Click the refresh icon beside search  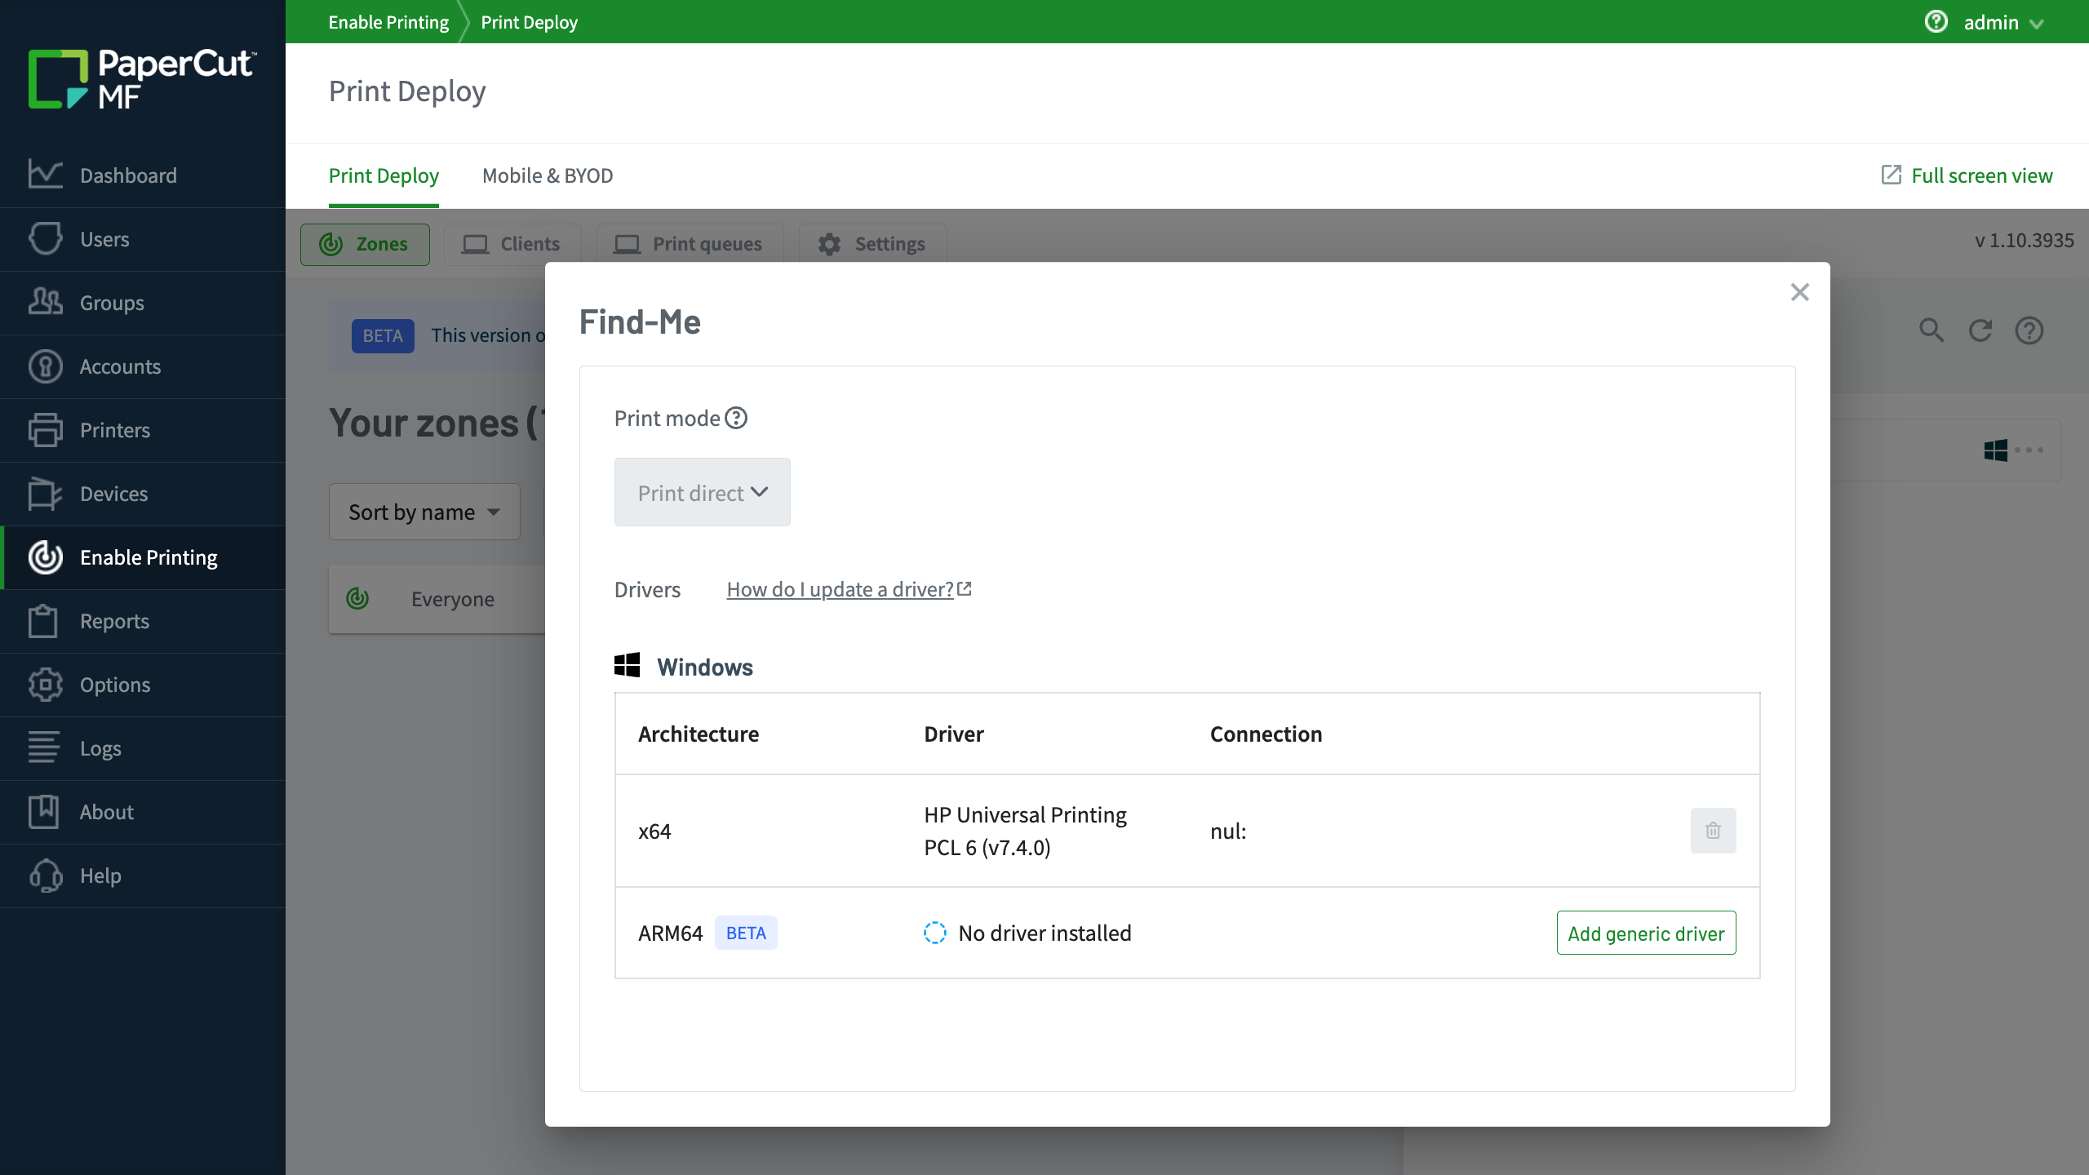pos(1980,330)
